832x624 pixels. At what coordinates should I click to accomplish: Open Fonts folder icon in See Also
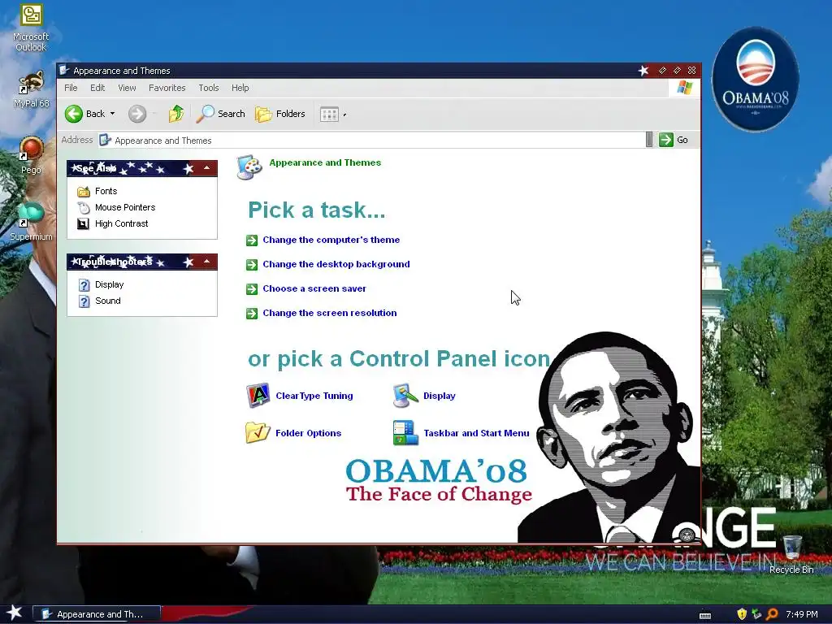pyautogui.click(x=84, y=191)
